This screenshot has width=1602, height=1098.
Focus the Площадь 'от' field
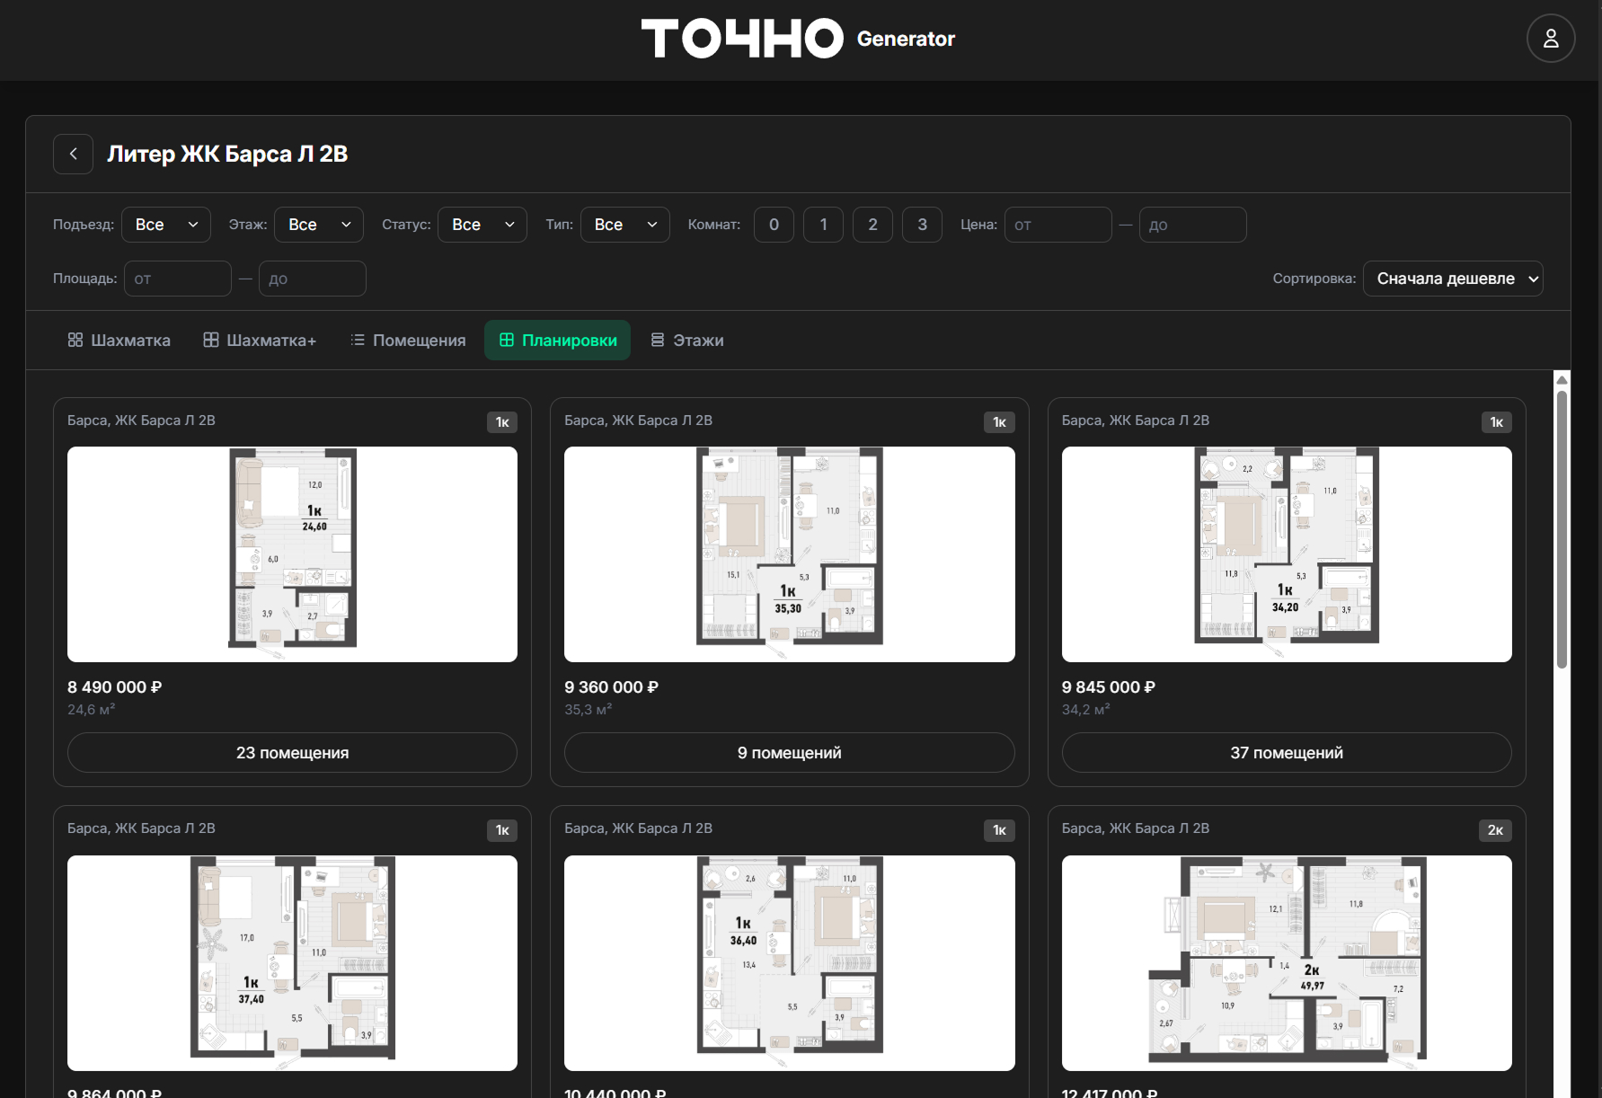click(x=178, y=279)
